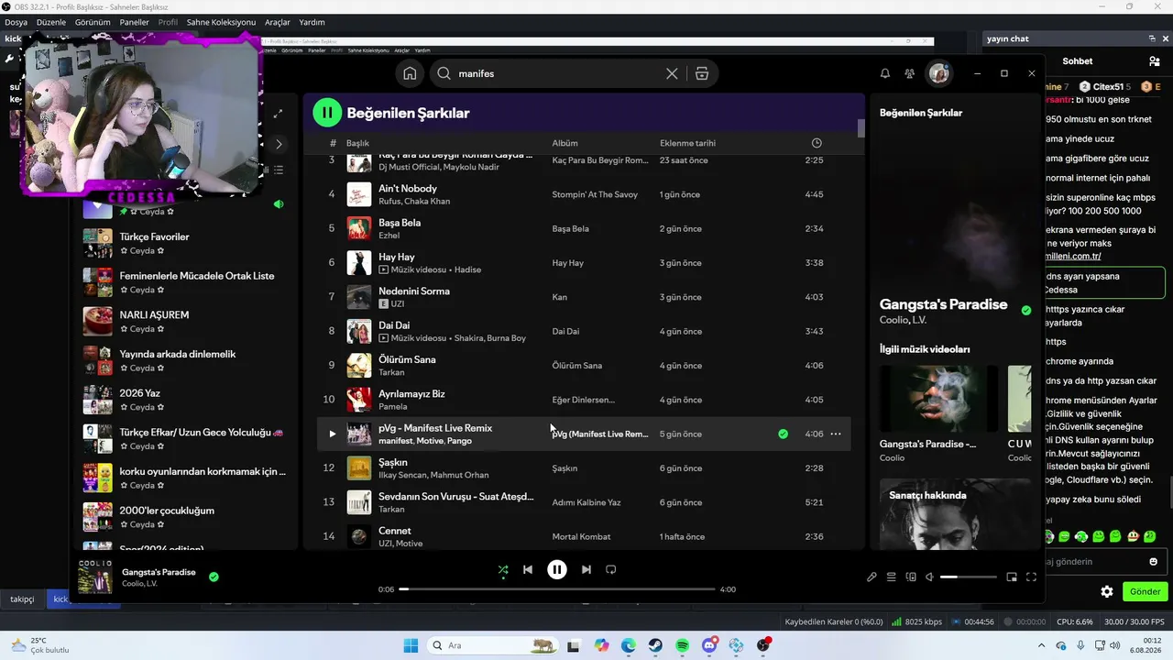
Task: Mute Spotify with the speaker icon
Action: click(929, 577)
